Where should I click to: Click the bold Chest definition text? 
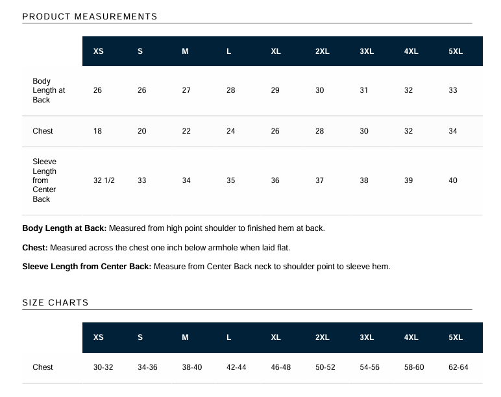tap(35, 248)
